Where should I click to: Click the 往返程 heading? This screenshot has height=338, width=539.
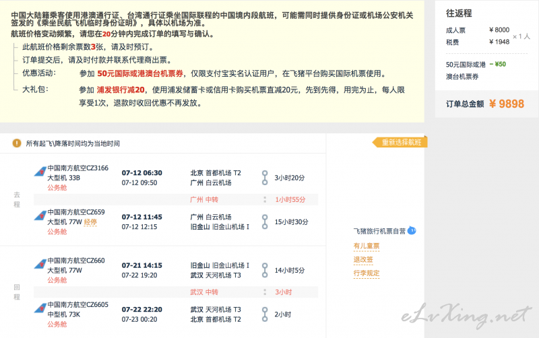(x=459, y=13)
